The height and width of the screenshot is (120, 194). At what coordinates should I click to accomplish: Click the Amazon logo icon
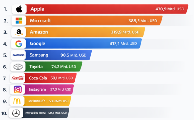click(x=19, y=32)
